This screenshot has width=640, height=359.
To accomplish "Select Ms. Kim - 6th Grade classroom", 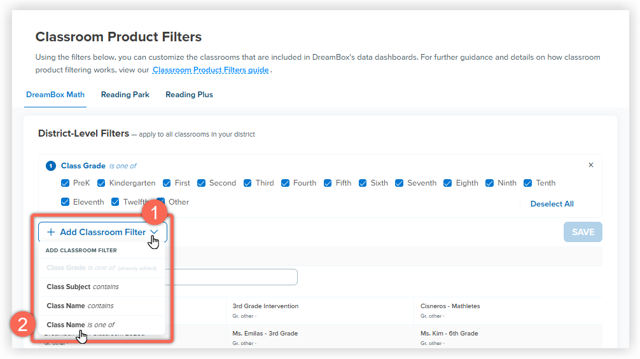I will (449, 334).
